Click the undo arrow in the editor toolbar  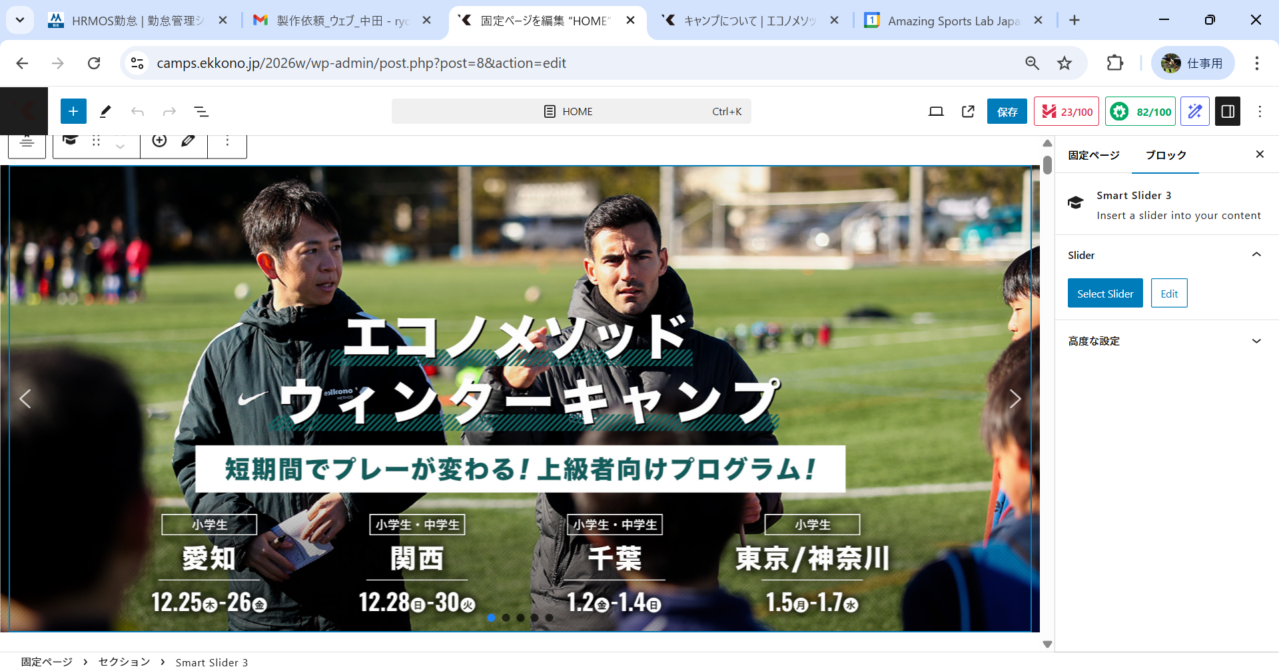tap(137, 111)
